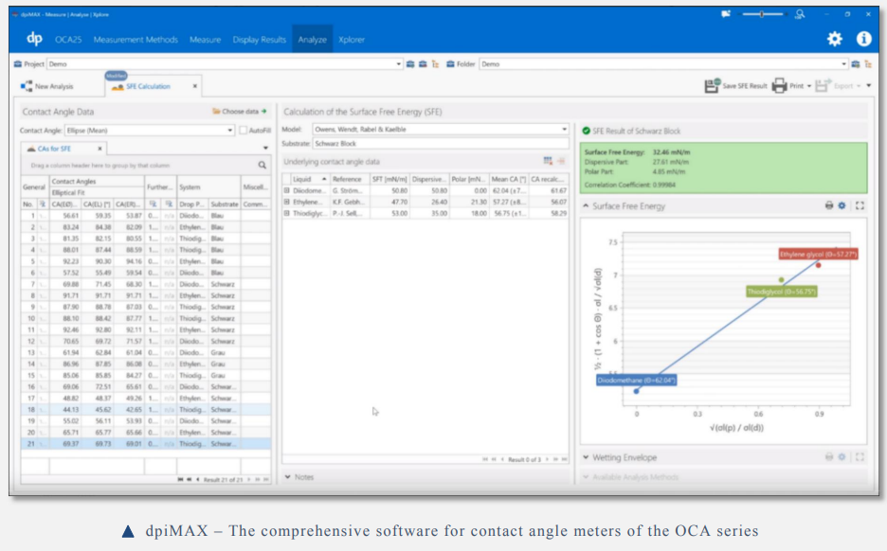Open the Project dropdown
This screenshot has height=551, width=887.
[x=398, y=63]
